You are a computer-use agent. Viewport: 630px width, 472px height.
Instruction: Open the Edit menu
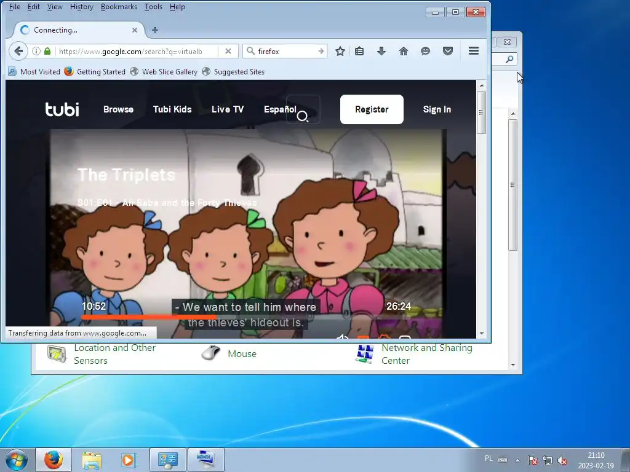33,7
